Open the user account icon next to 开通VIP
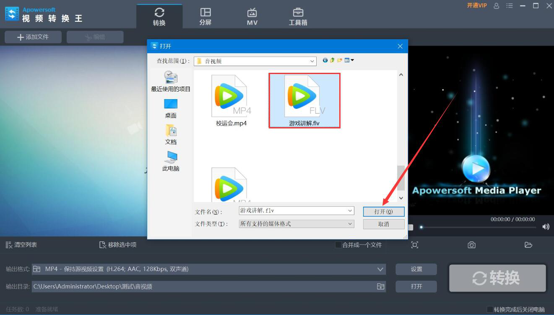The image size is (554, 315). 497,6
